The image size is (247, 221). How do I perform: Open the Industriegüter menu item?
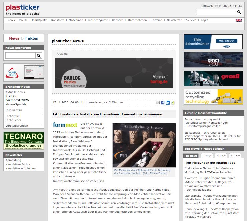(x=98, y=20)
